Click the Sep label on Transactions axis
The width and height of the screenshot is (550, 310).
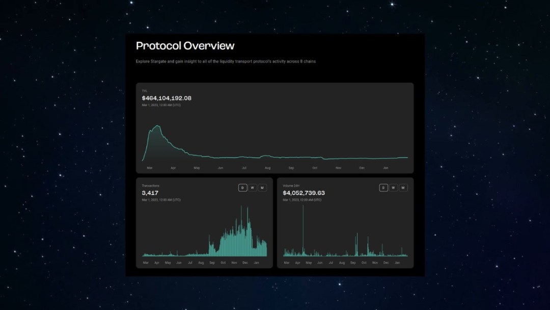tap(212, 263)
